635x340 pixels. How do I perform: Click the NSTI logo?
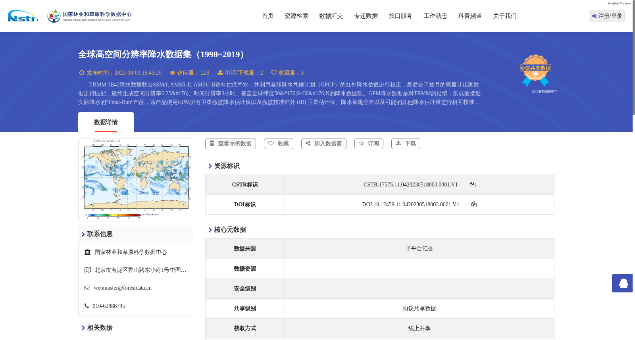pos(23,16)
